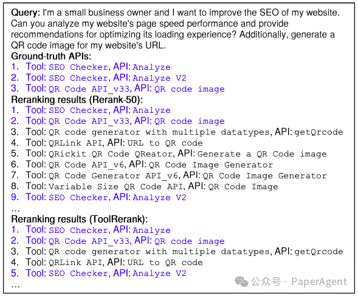Click the bold Query: label

[x=26, y=13]
